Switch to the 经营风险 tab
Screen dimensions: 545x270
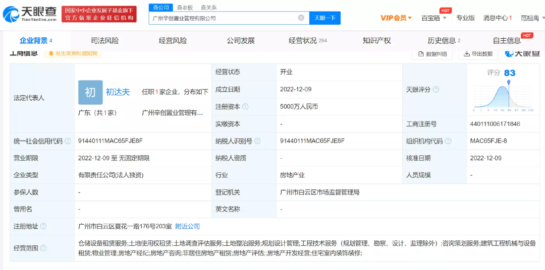pos(173,41)
